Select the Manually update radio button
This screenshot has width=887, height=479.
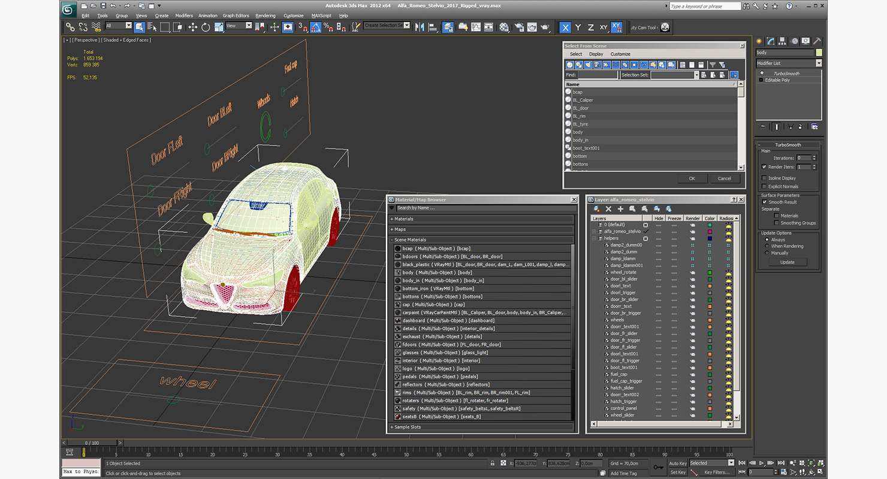pos(767,253)
